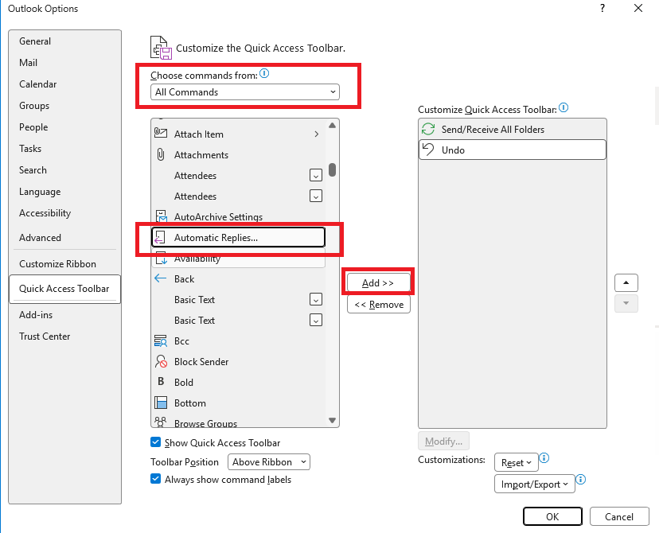The height and width of the screenshot is (533, 659).
Task: Click the info icon next to Reset
Action: tap(544, 457)
